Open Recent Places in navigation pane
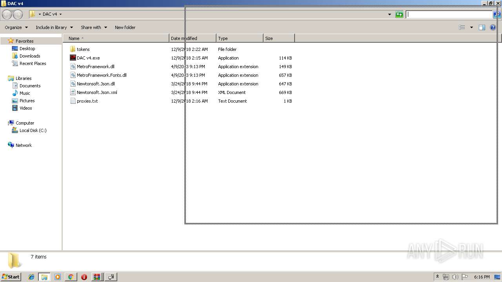The height and width of the screenshot is (282, 502). [x=33, y=63]
